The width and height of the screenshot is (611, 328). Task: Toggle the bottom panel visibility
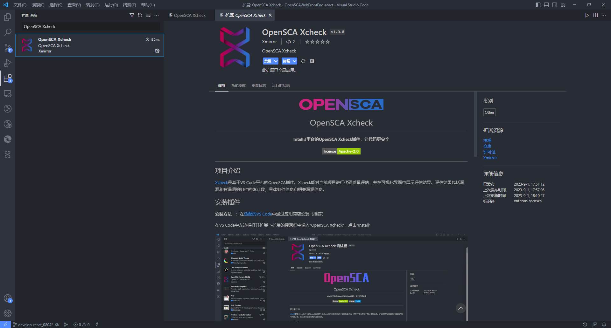pos(546,5)
